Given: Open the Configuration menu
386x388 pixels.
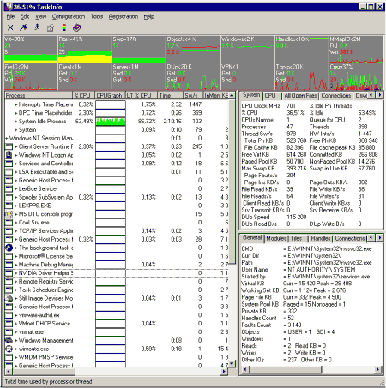Looking at the screenshot, I should (69, 17).
